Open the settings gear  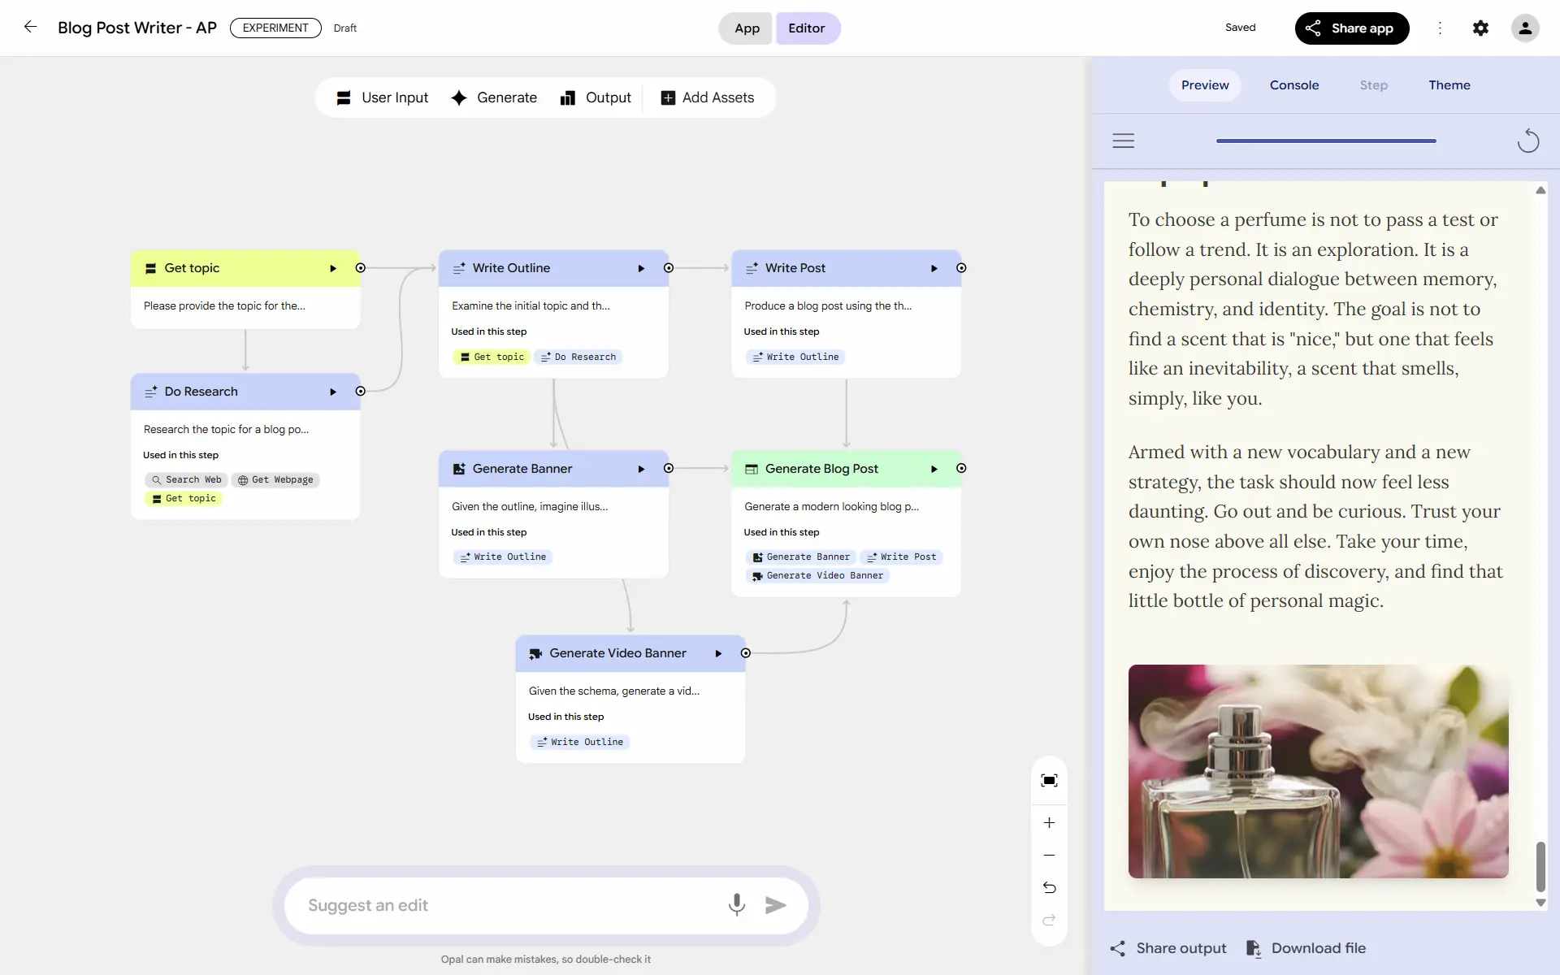point(1480,28)
